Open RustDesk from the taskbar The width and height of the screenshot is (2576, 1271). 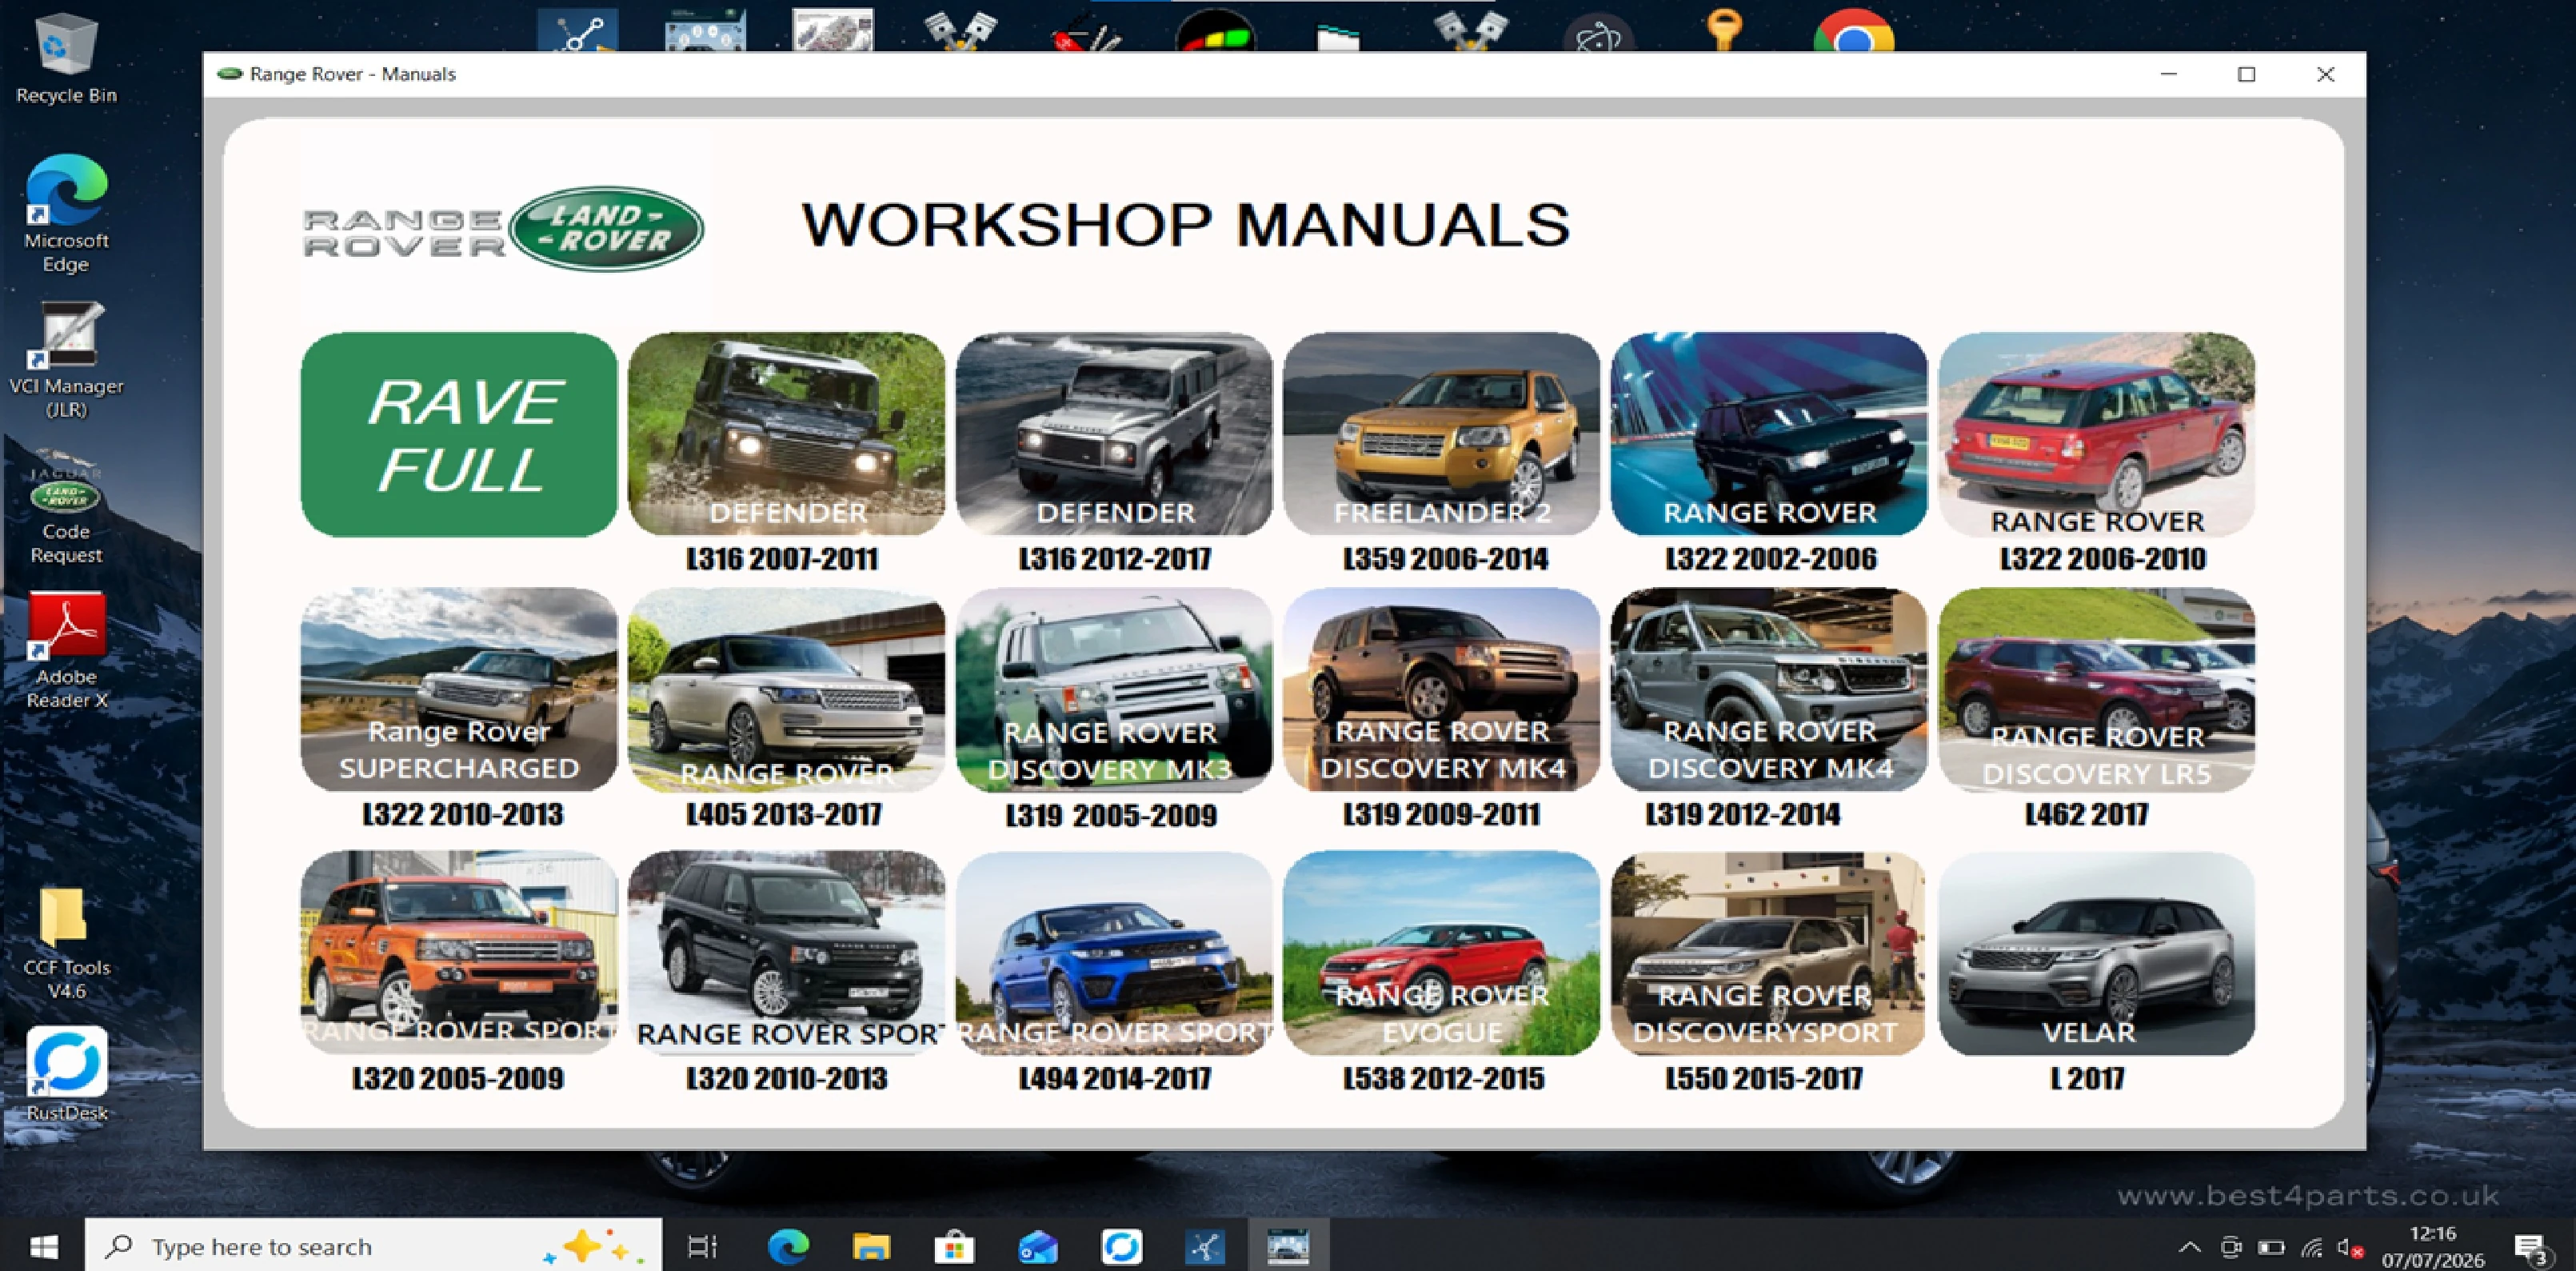[x=1121, y=1246]
